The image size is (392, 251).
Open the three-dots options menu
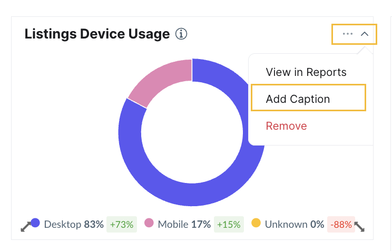coord(348,34)
